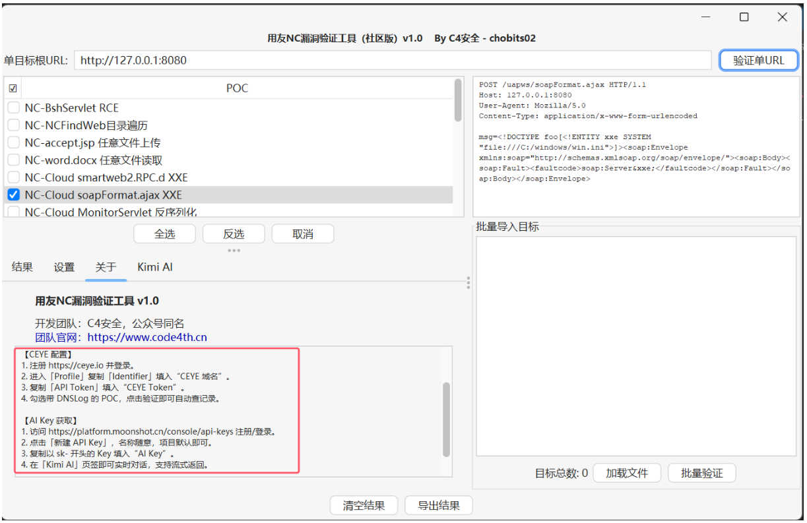
Task: Check the NC-accept.jsp 任意文件上传 checkbox
Action: [13, 142]
